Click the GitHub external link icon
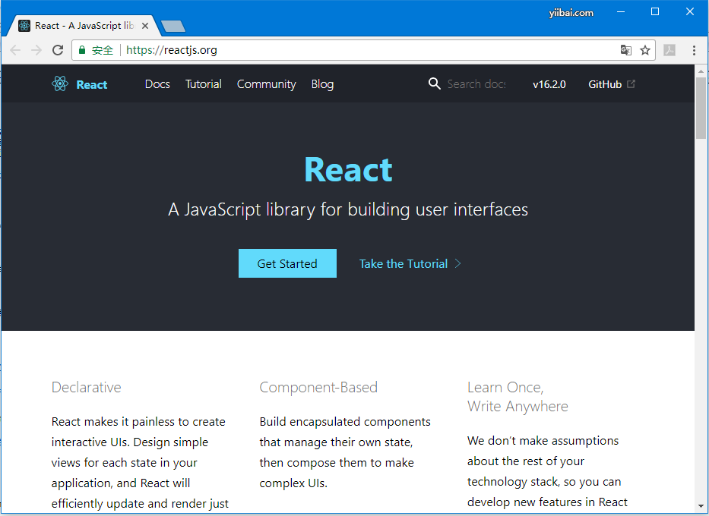Viewport: 709px width, 516px height. pyautogui.click(x=631, y=83)
